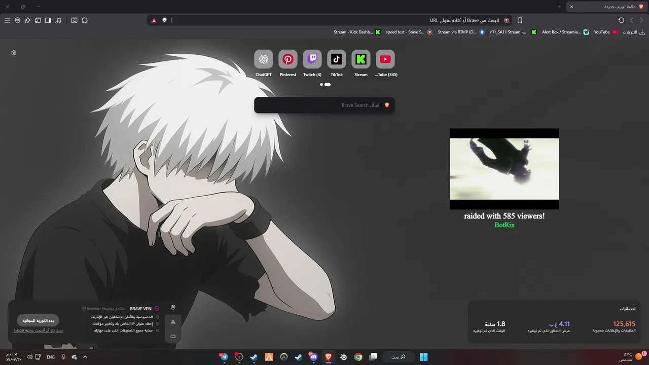Open Brave browser taskbar icon
This screenshot has height=365, width=649.
pos(329,357)
